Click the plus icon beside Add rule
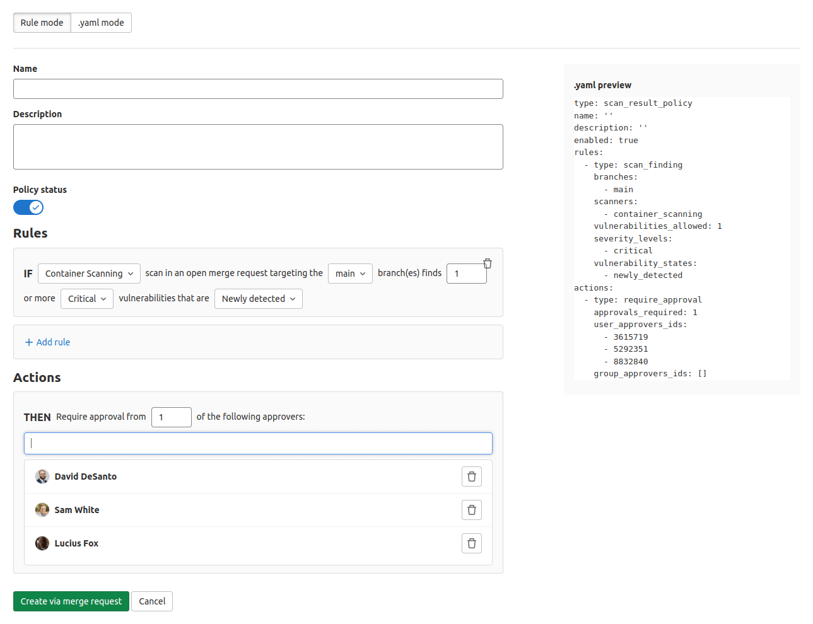Screen dimensions: 813x624 pyautogui.click(x=29, y=342)
